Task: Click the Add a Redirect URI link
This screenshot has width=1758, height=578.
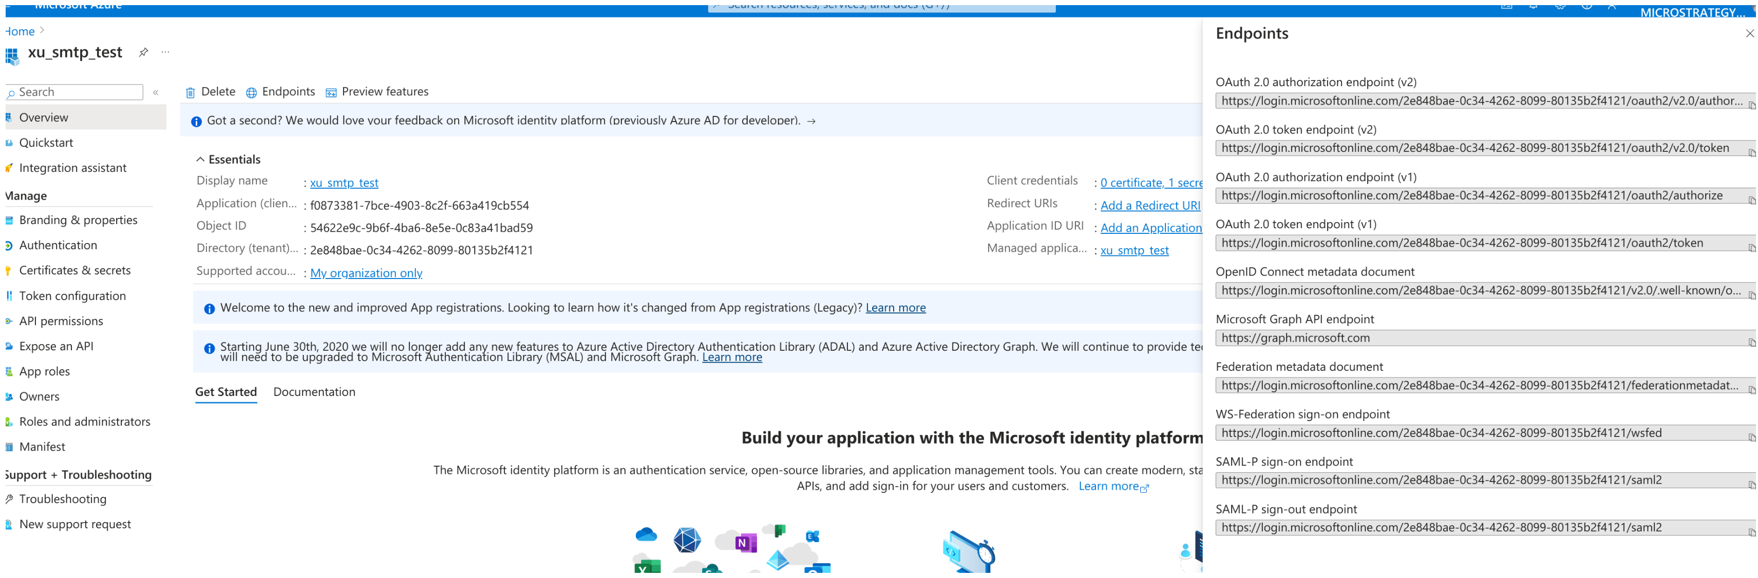Action: (1149, 206)
